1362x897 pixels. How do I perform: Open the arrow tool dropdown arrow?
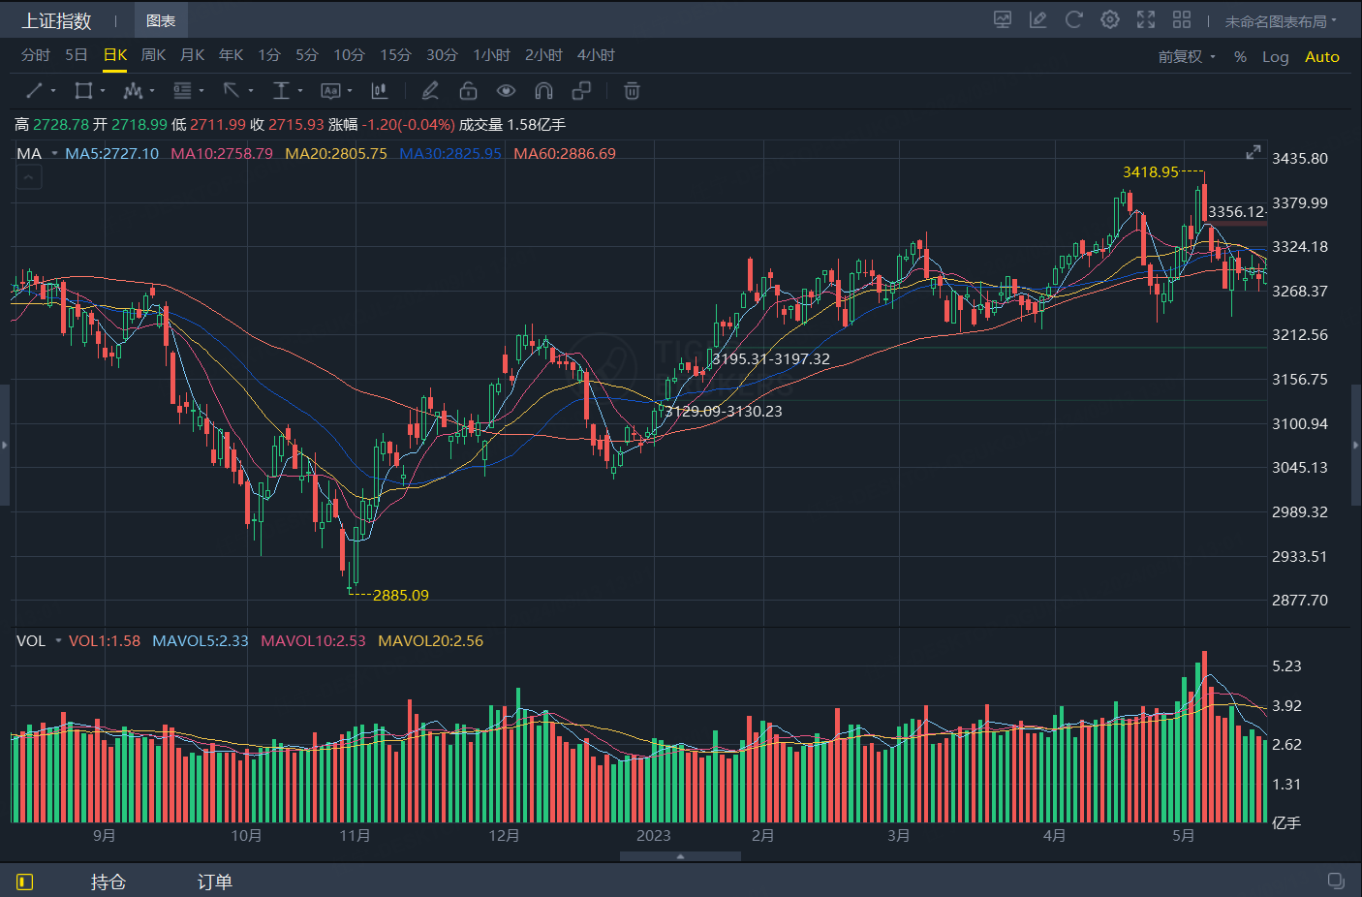[x=251, y=91]
